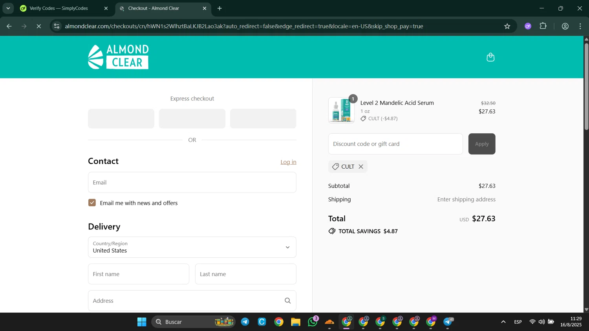
Task: Open the volume control in tray
Action: [542, 322]
